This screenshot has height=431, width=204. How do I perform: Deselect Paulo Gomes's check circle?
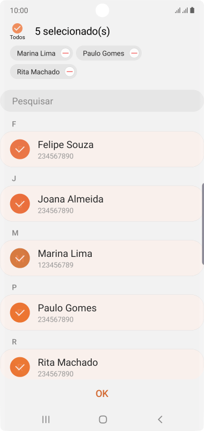point(20,312)
